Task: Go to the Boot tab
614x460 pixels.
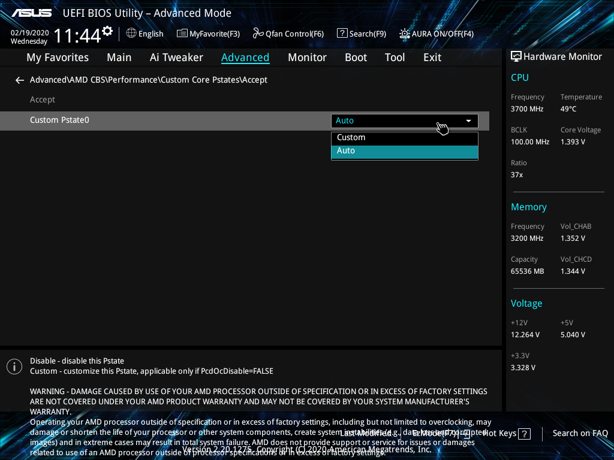Action: pyautogui.click(x=356, y=57)
